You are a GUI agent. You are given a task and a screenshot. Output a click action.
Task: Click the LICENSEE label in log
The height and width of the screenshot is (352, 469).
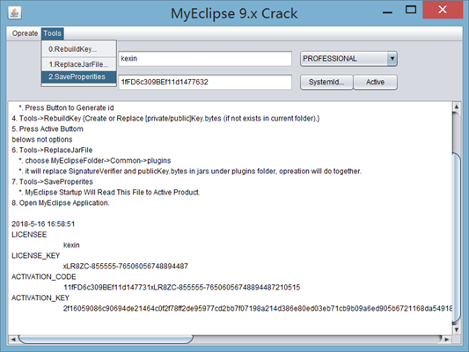tap(29, 234)
